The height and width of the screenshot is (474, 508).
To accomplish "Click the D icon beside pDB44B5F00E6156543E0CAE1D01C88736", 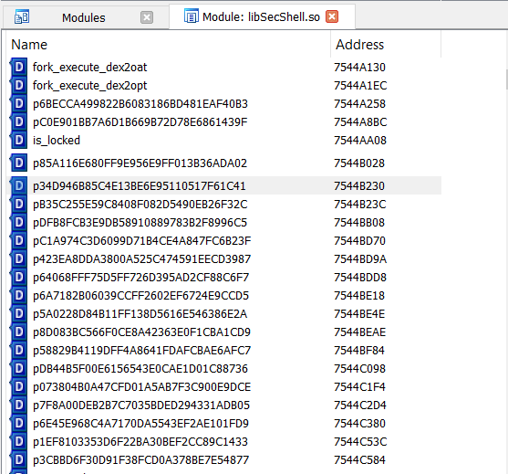I will (x=18, y=369).
